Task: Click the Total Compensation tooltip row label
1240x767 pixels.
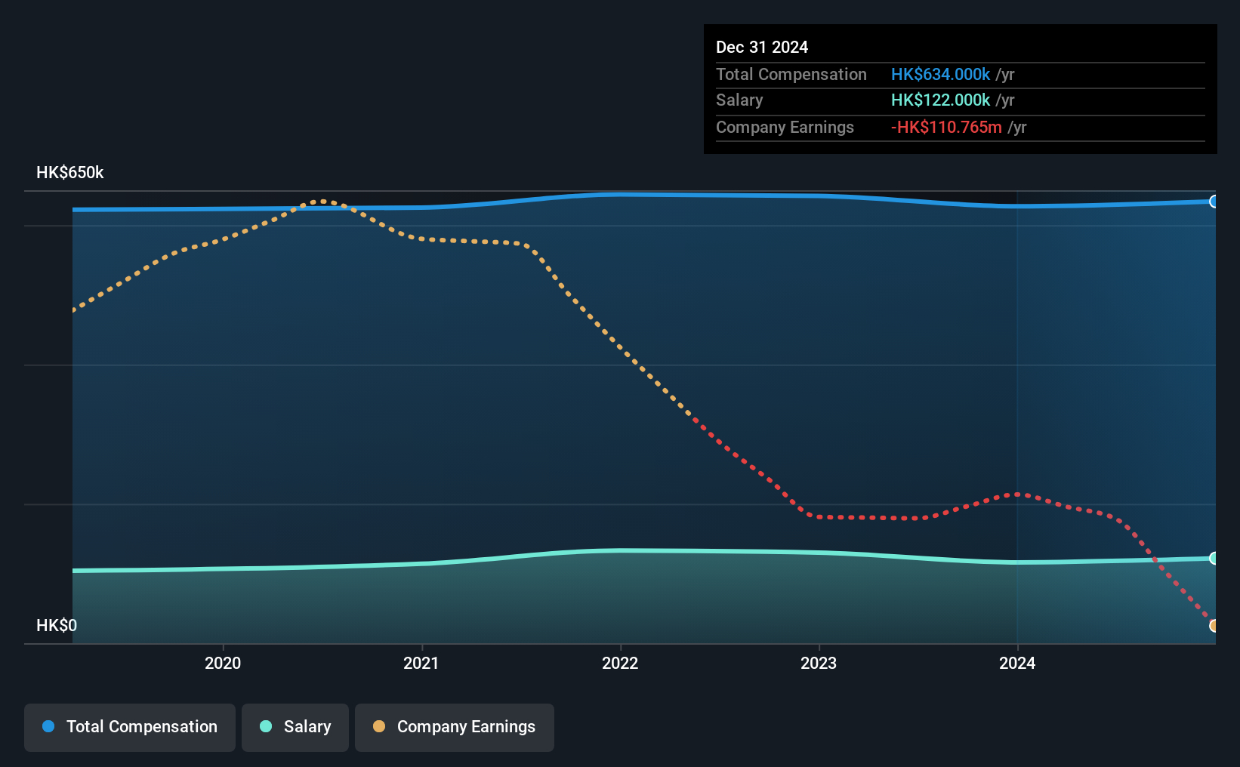Action: tap(791, 75)
